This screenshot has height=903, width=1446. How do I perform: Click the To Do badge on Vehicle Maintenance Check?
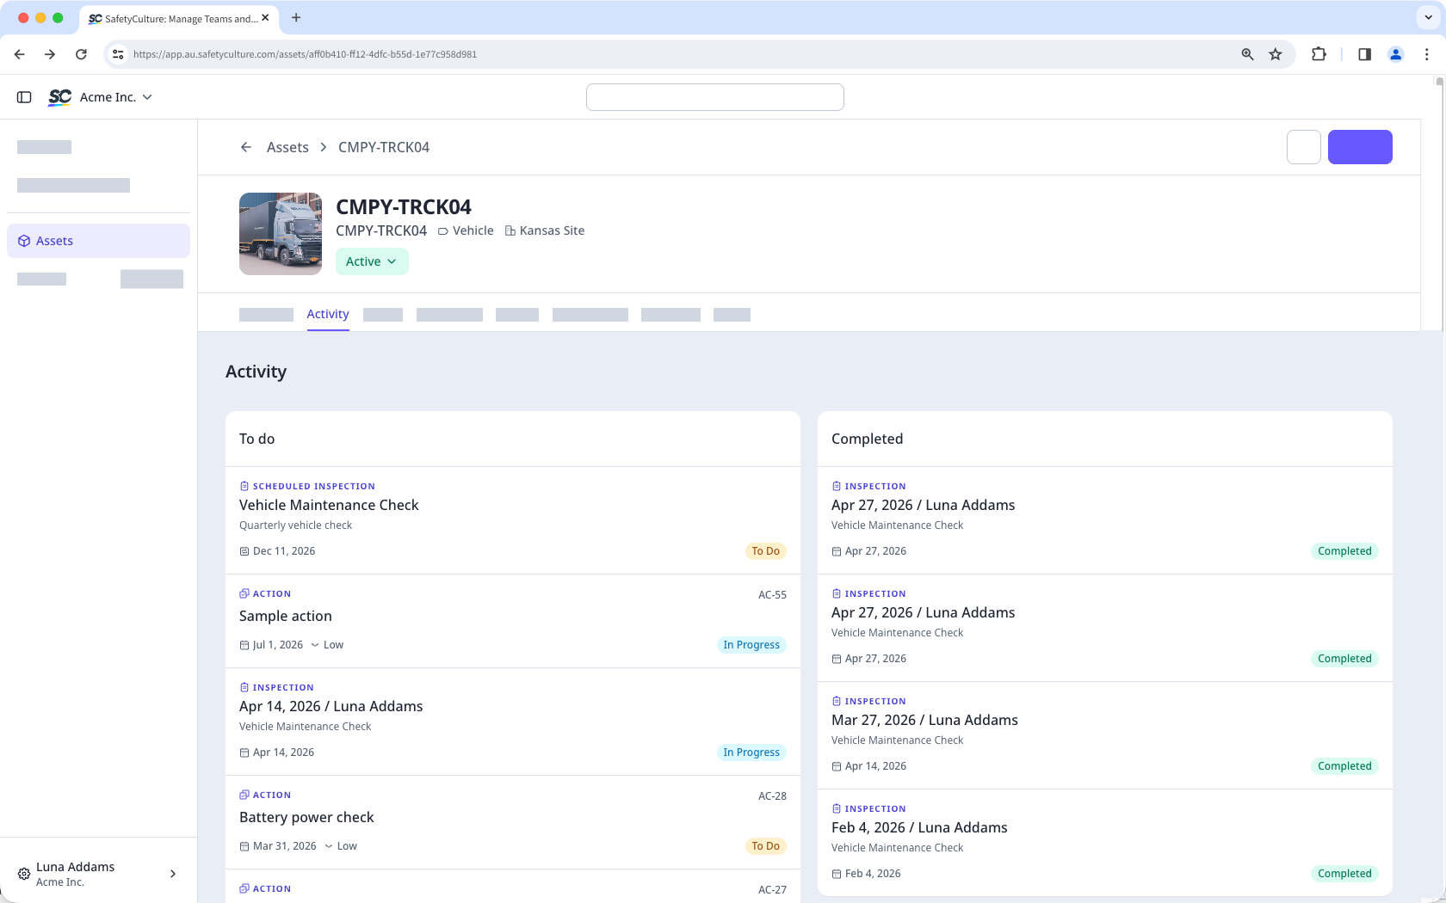765,551
